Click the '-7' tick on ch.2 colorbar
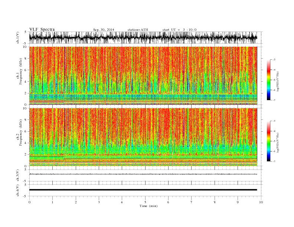Viewport: 294px width, 227px height. 274,161
